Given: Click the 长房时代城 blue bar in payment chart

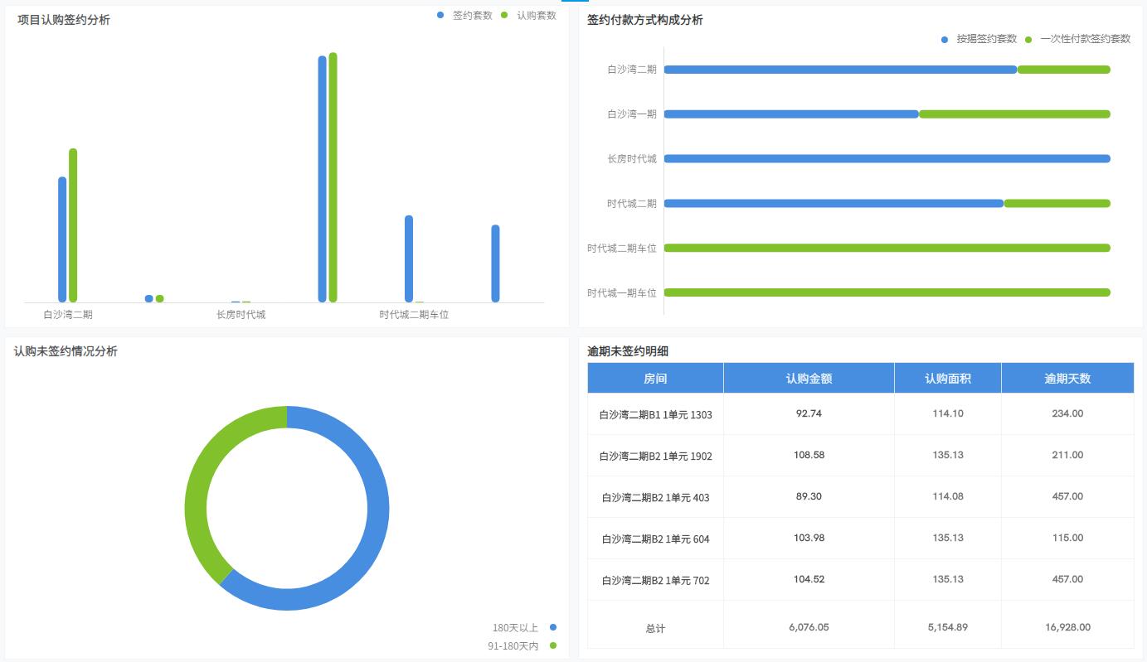Looking at the screenshot, I should (x=887, y=159).
